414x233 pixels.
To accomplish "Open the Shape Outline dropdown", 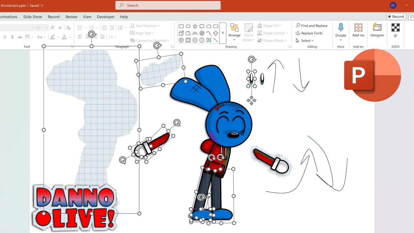I will (273, 33).
